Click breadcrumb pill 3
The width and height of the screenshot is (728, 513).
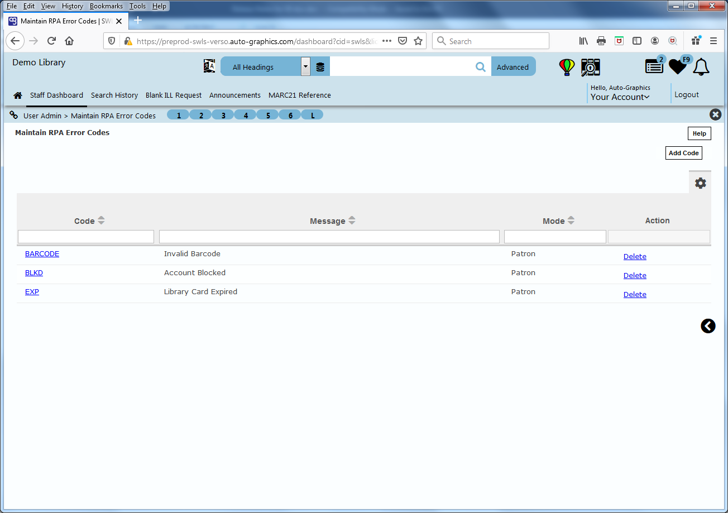point(223,115)
